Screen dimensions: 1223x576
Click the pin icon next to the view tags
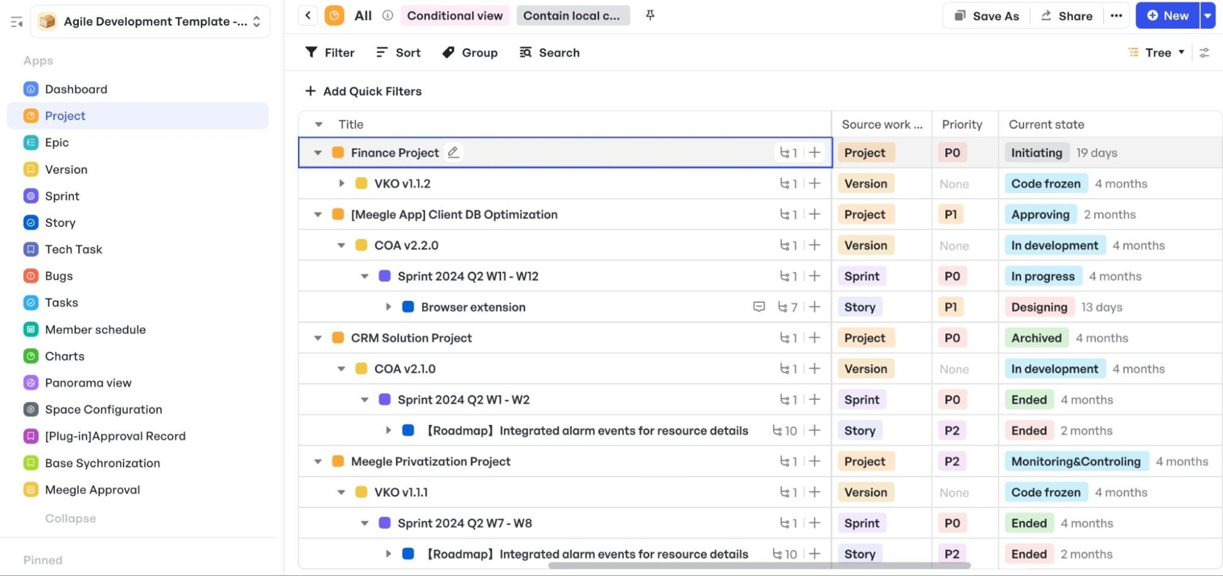coord(650,15)
